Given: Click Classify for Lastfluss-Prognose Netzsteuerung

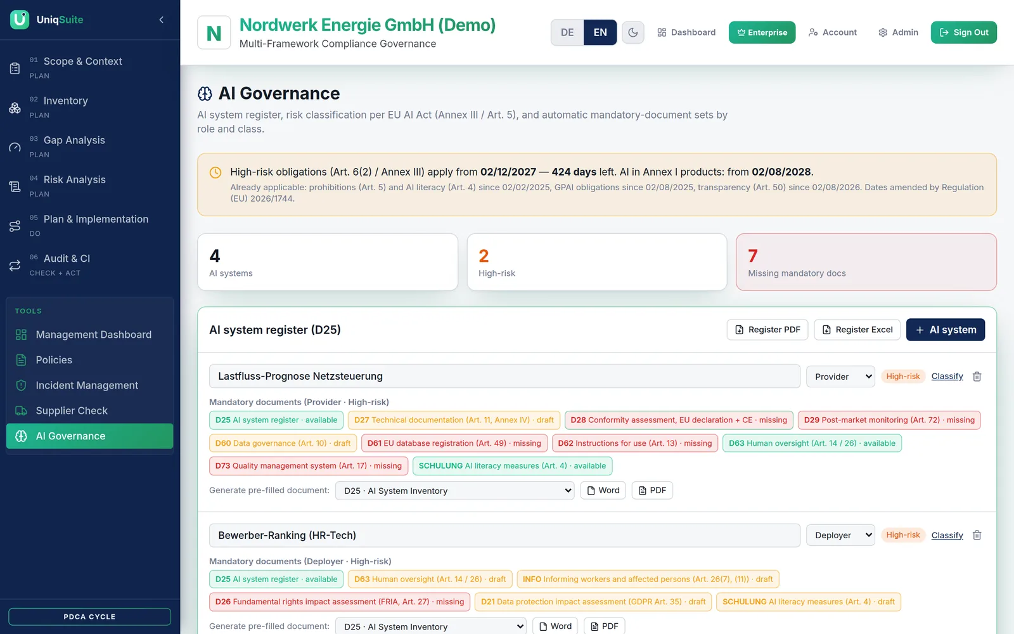Looking at the screenshot, I should [947, 377].
